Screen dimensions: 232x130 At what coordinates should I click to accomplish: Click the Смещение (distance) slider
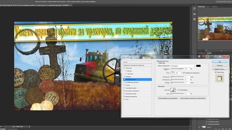coord(177,77)
